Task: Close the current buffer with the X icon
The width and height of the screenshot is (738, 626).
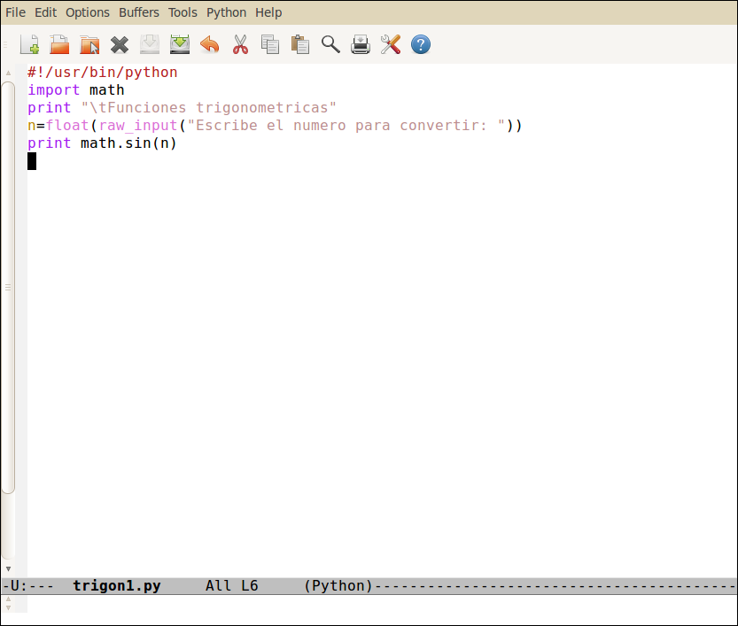Action: (120, 44)
